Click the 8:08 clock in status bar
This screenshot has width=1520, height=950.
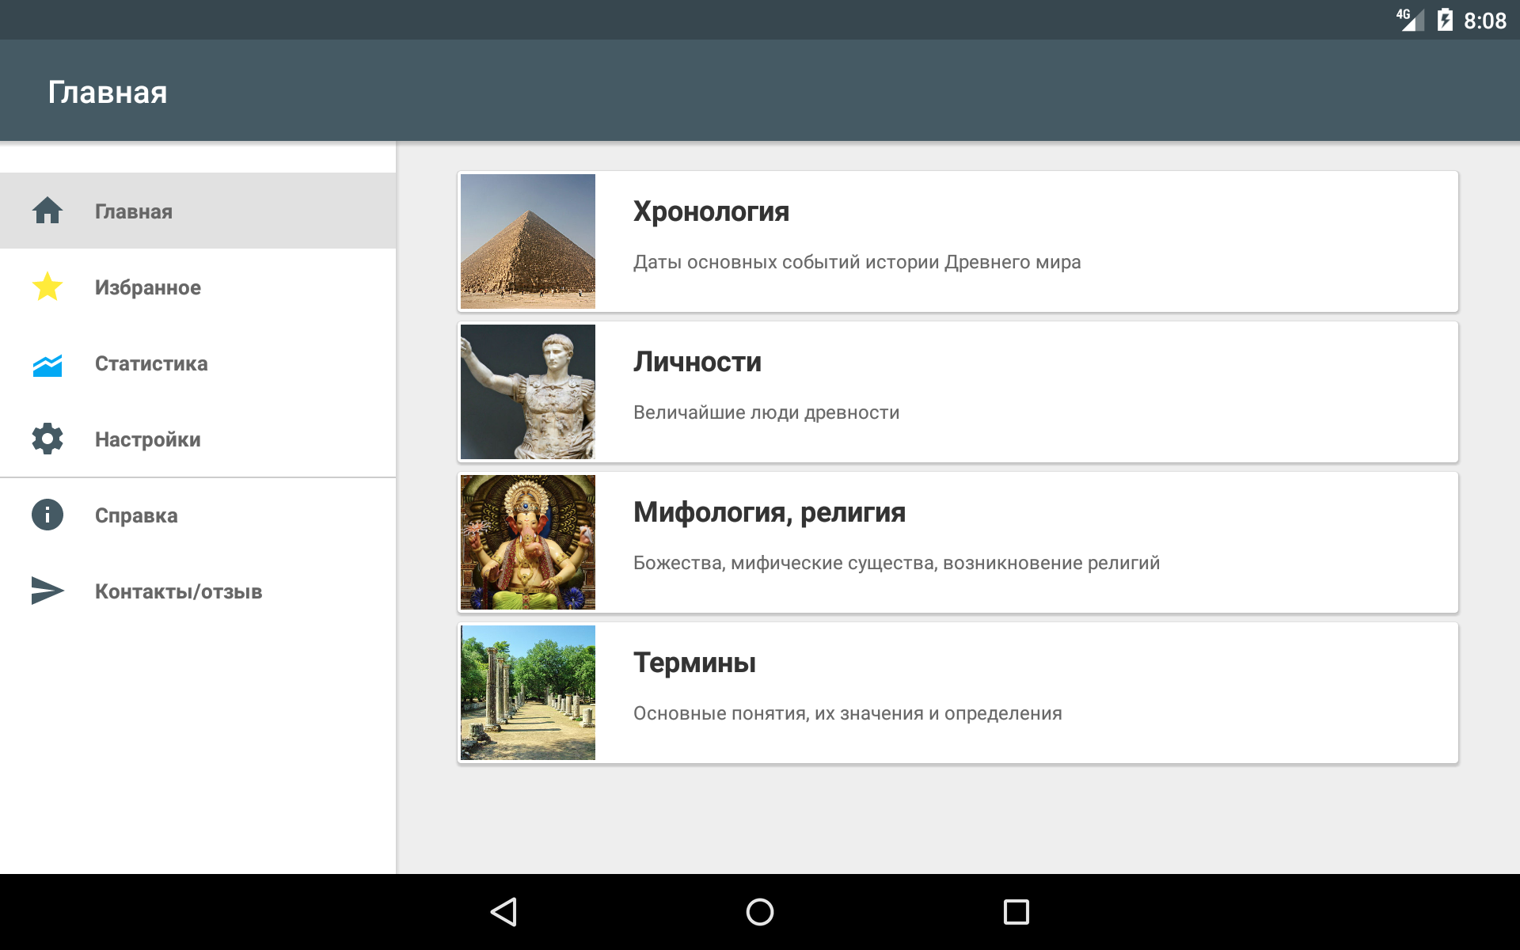(1484, 21)
